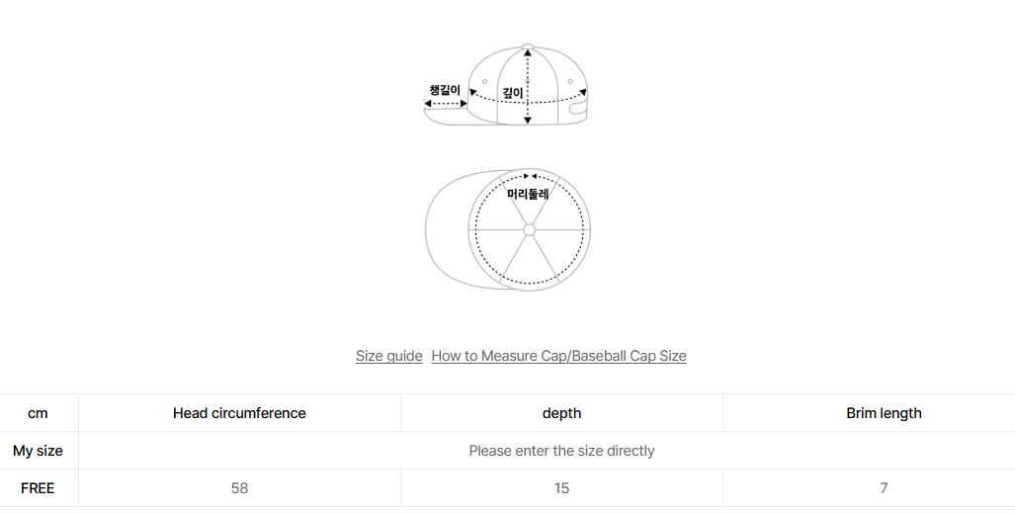
Task: Click the 깊이 depth label on diagram
Action: pos(513,93)
